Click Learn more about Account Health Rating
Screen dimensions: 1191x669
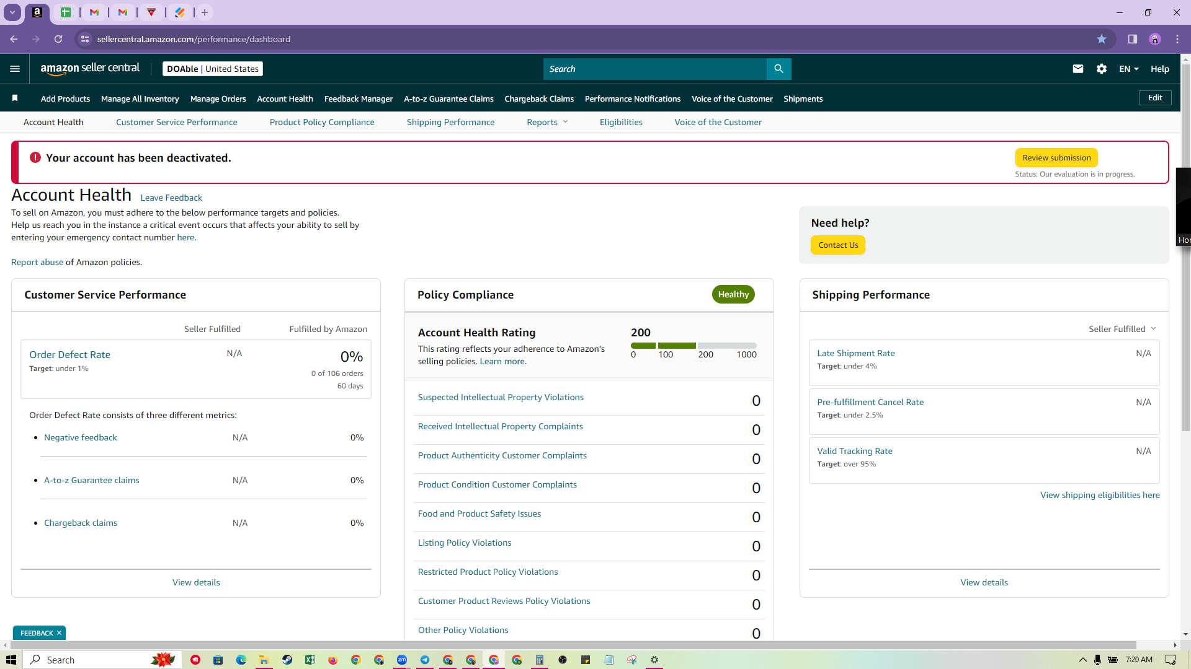click(502, 361)
